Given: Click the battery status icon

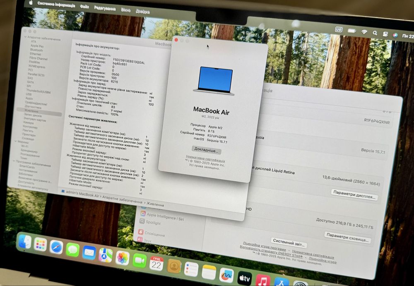Looking at the screenshot, I should 351,31.
